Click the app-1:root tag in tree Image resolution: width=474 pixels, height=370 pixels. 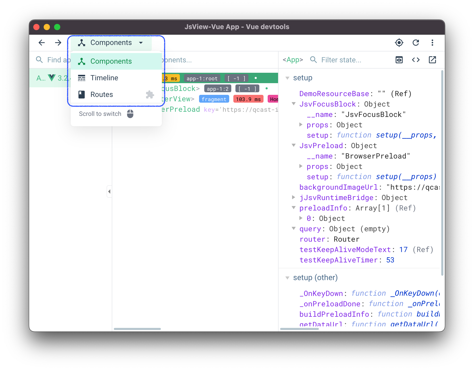(x=202, y=78)
